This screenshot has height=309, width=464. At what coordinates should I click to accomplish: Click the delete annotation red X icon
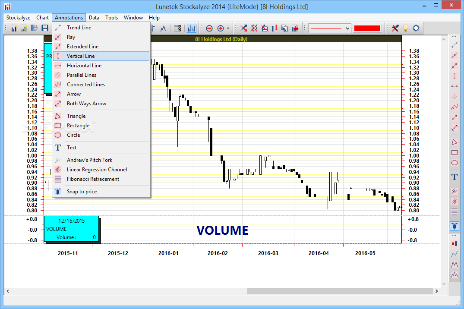click(243, 28)
